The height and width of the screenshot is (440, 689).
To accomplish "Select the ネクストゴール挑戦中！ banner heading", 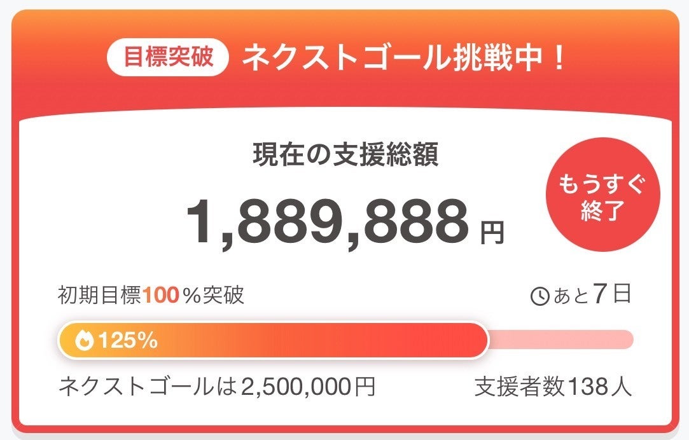I will click(x=403, y=58).
